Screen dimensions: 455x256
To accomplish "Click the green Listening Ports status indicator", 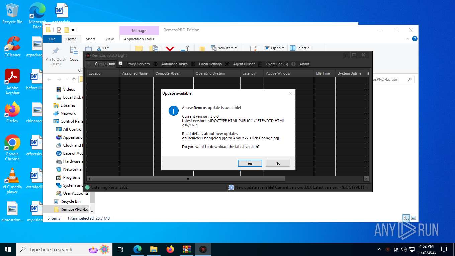I will pyautogui.click(x=88, y=187).
